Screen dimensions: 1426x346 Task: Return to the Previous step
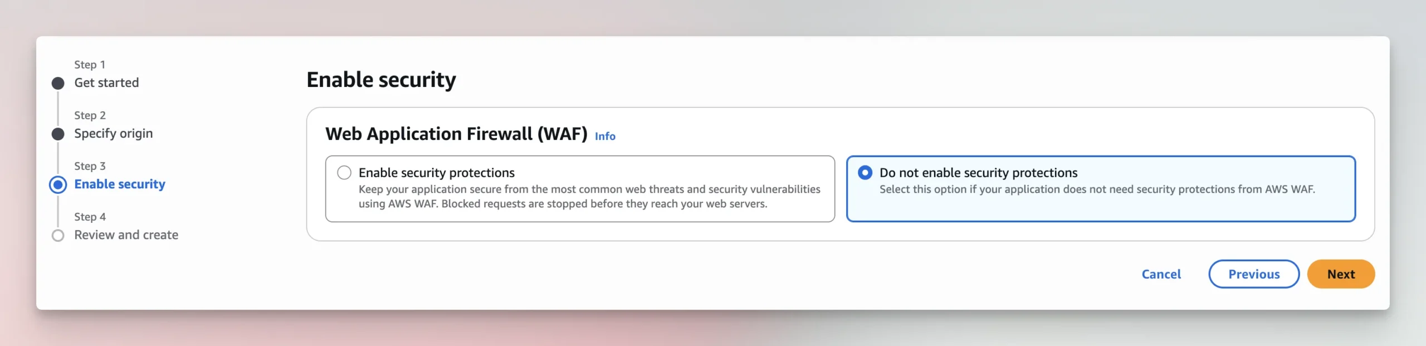1254,274
